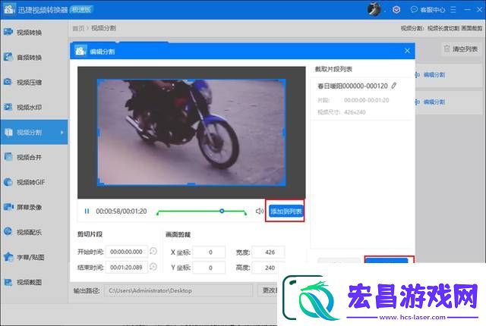Select the clip 春日暖阳000000-000120
The image size is (486, 326).
pos(352,86)
